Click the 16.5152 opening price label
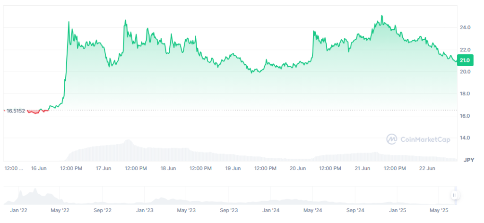 [x=16, y=111]
